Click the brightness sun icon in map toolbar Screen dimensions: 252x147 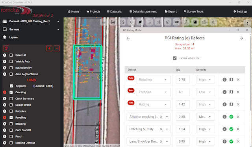(x=213, y=22)
